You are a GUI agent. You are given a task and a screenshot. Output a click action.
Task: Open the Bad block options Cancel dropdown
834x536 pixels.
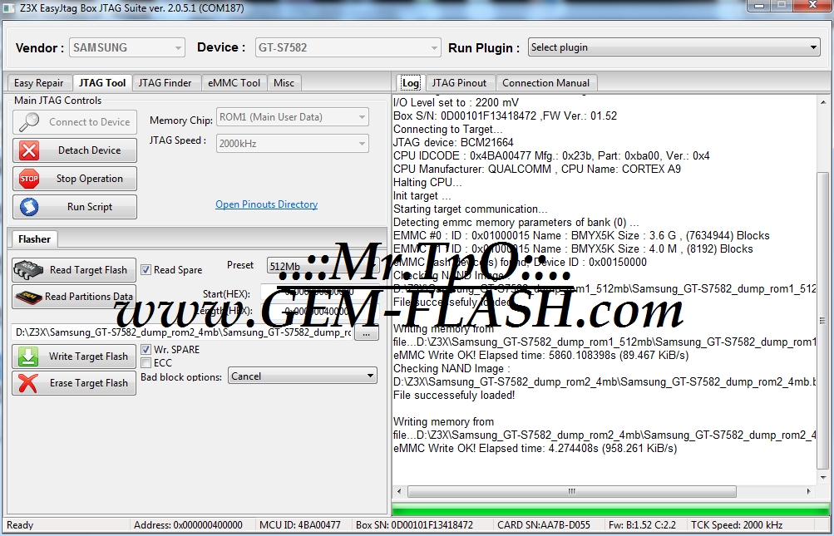[x=302, y=376]
